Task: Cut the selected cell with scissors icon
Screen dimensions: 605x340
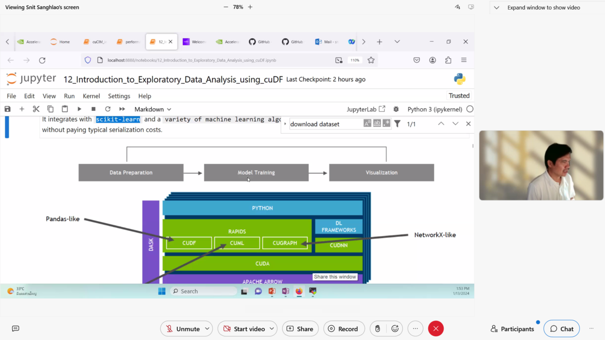Action: coord(36,109)
